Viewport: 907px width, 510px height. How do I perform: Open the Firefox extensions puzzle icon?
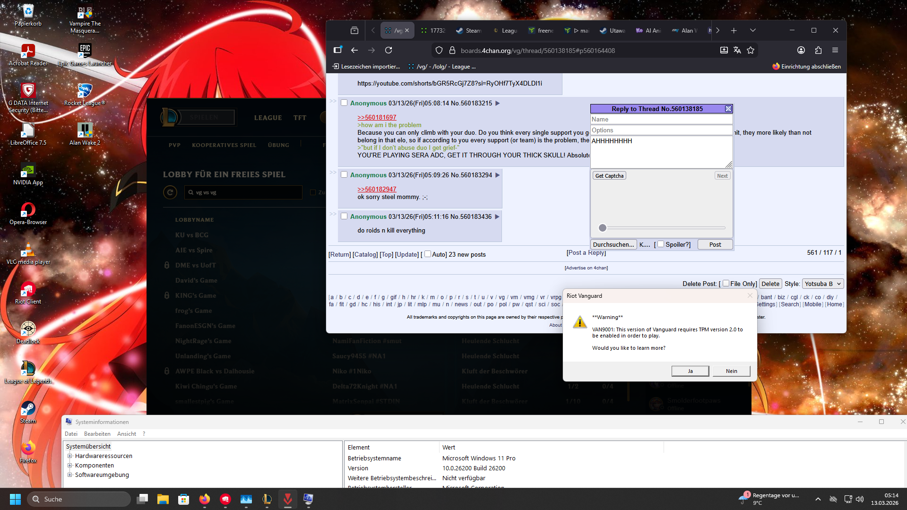click(818, 50)
